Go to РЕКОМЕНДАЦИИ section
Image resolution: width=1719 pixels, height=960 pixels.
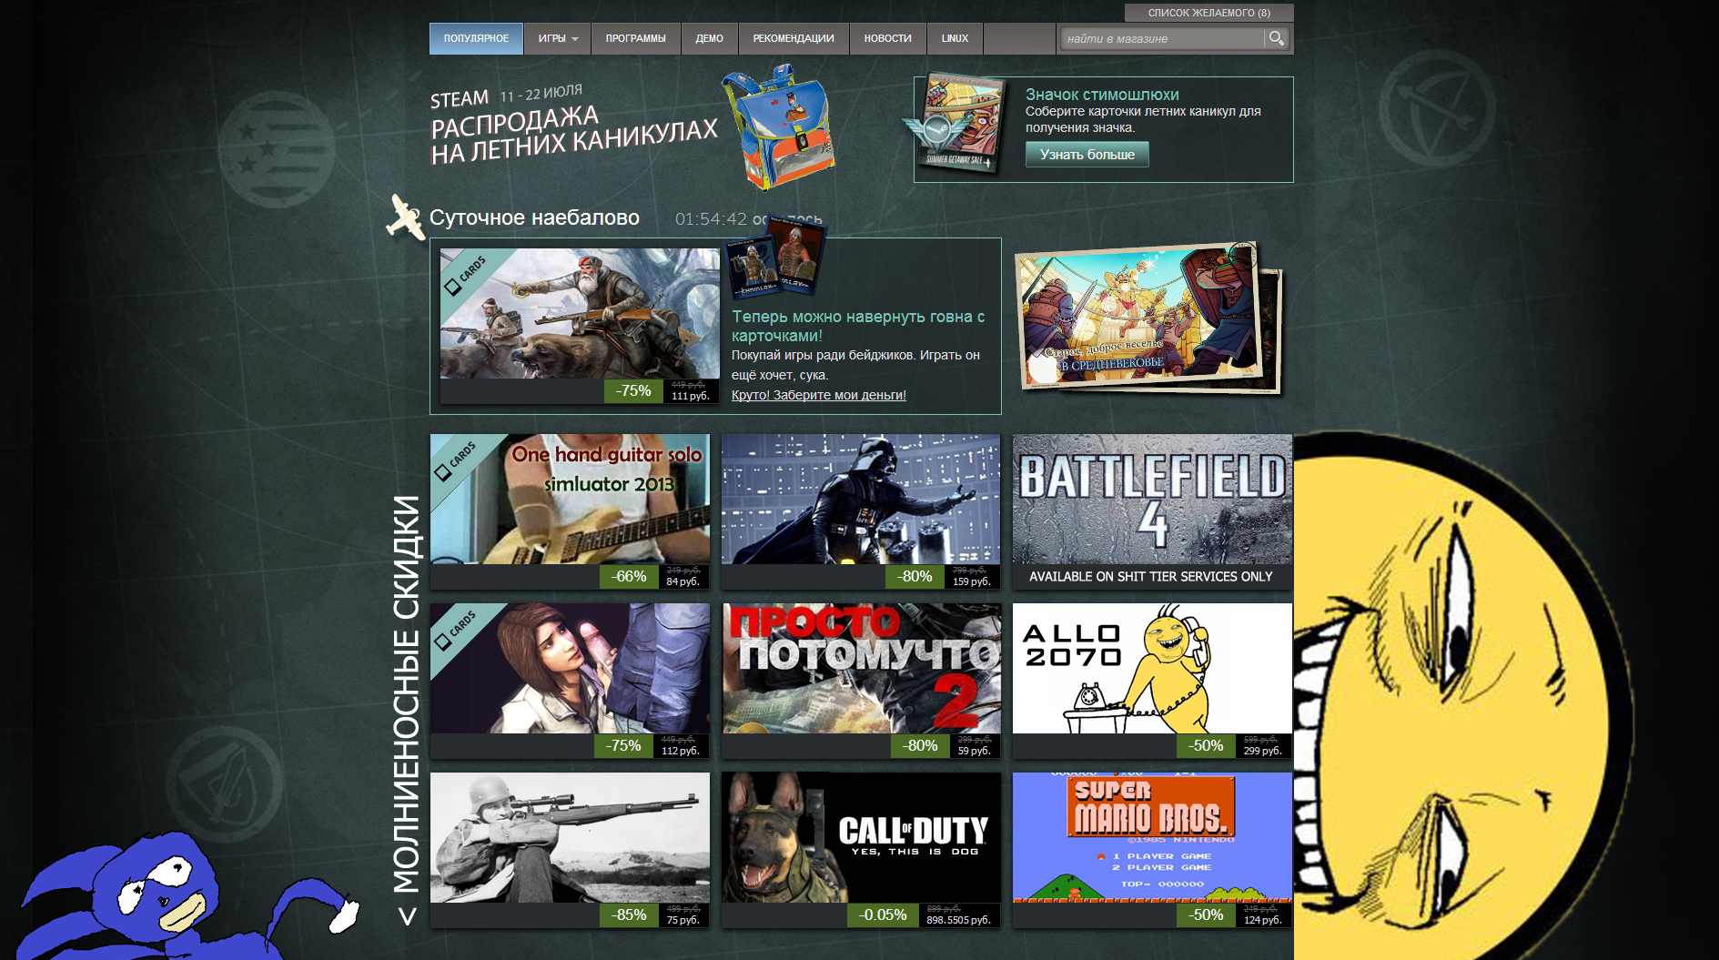[794, 38]
